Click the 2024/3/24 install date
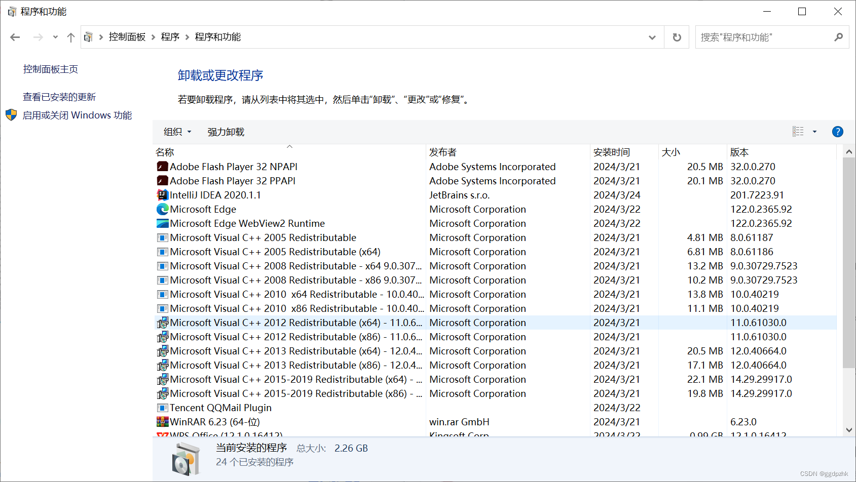The image size is (856, 482). tap(617, 195)
